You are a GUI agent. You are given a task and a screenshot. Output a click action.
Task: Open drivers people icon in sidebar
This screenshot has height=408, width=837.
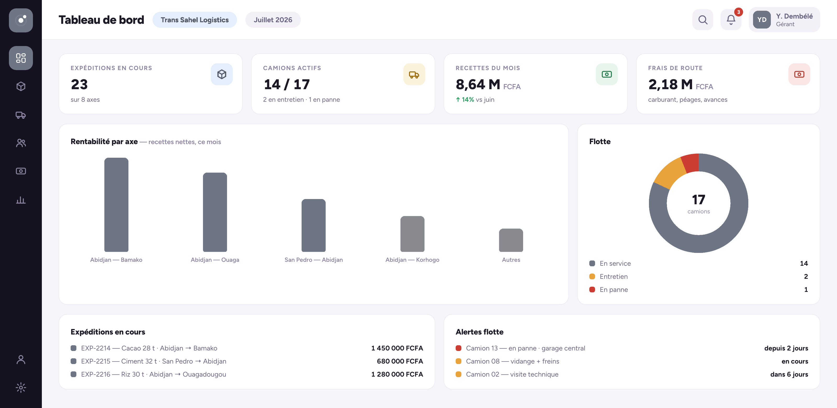coord(21,143)
